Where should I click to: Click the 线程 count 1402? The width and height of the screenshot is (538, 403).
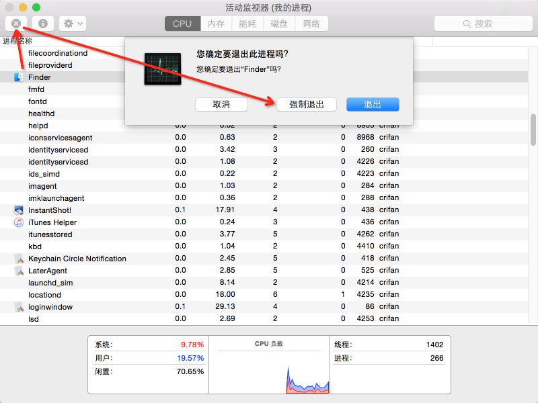[x=434, y=345]
